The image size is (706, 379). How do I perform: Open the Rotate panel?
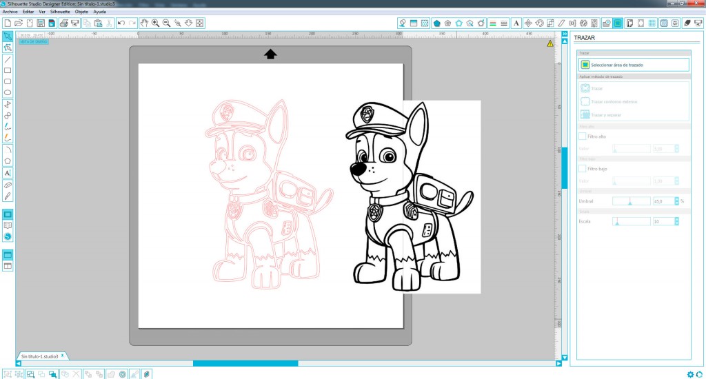(539, 23)
